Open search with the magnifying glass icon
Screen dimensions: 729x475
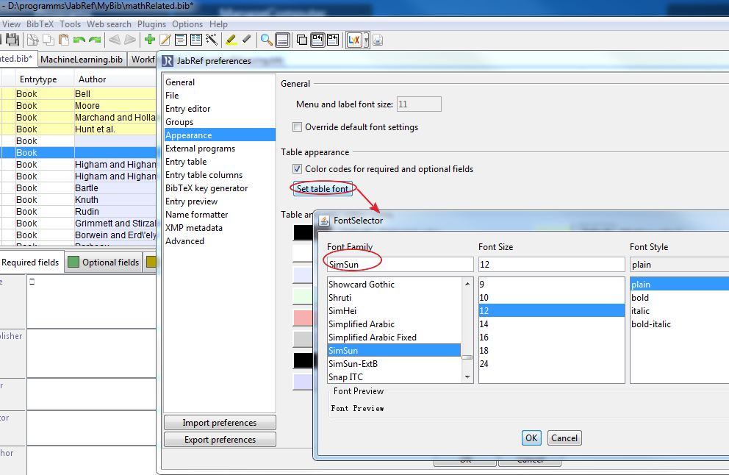[x=267, y=40]
